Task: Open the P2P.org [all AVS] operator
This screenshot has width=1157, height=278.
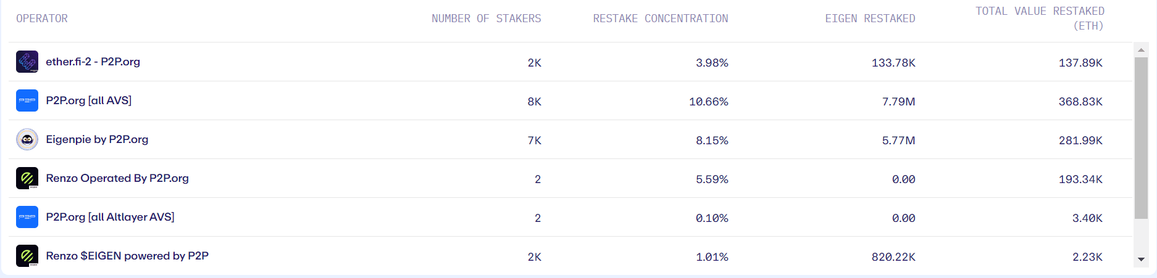Action: pyautogui.click(x=88, y=100)
